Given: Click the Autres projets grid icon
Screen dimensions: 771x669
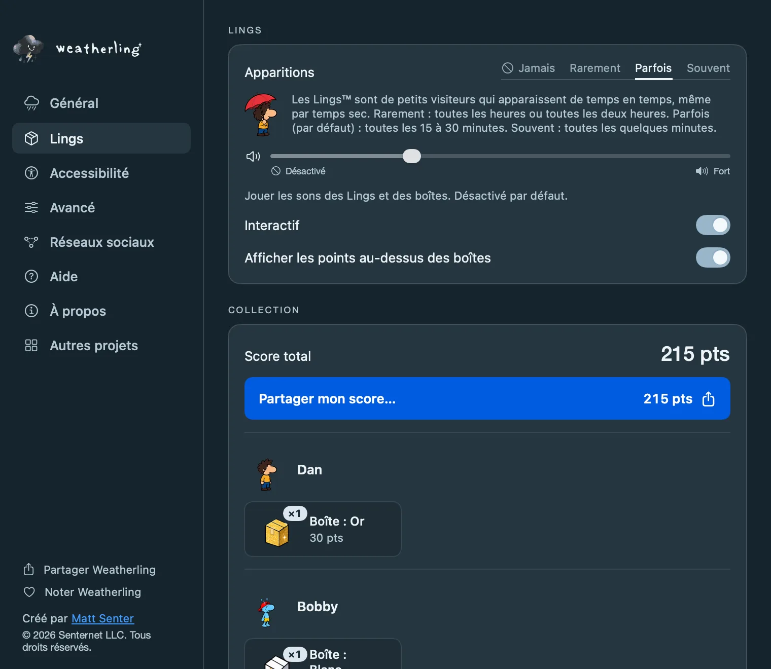Looking at the screenshot, I should (x=31, y=346).
